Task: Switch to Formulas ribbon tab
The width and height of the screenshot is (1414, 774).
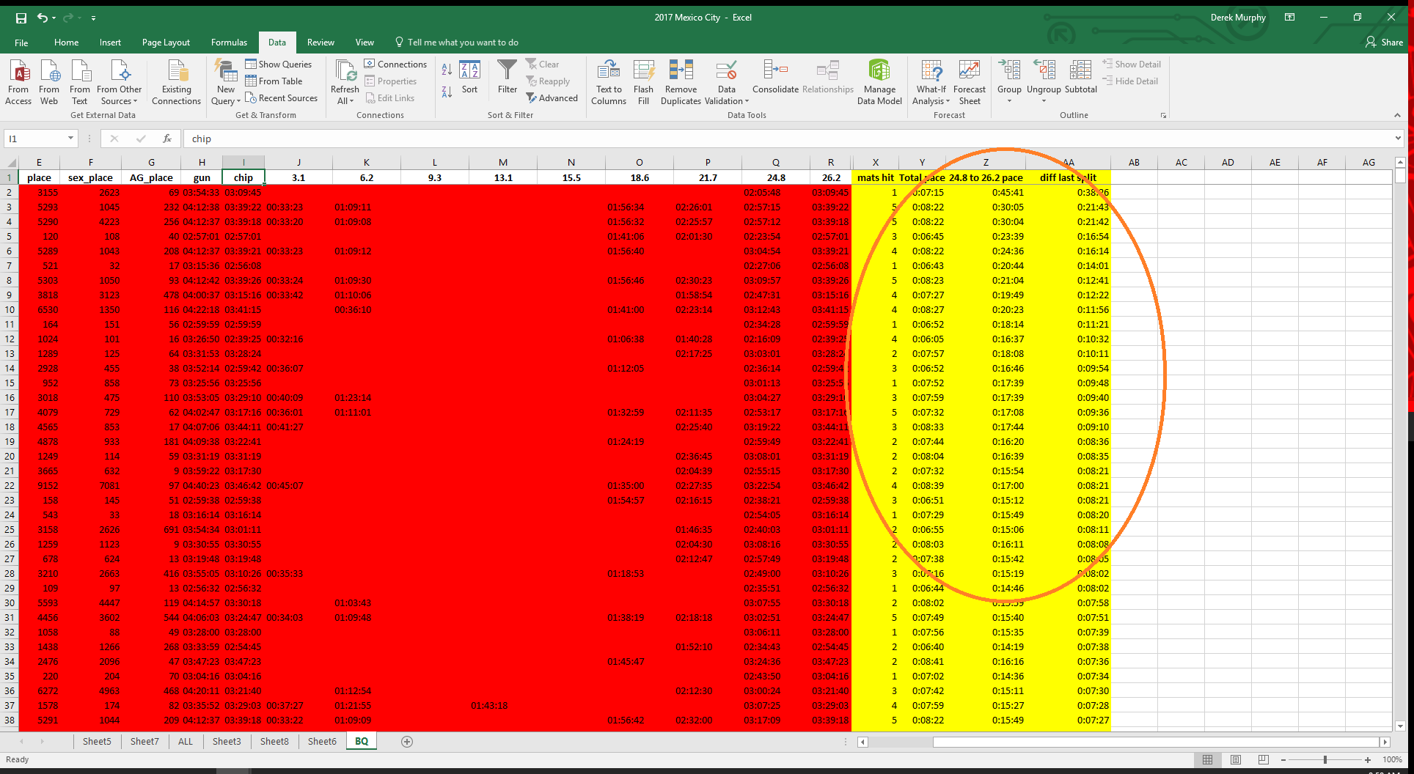Action: pos(229,43)
